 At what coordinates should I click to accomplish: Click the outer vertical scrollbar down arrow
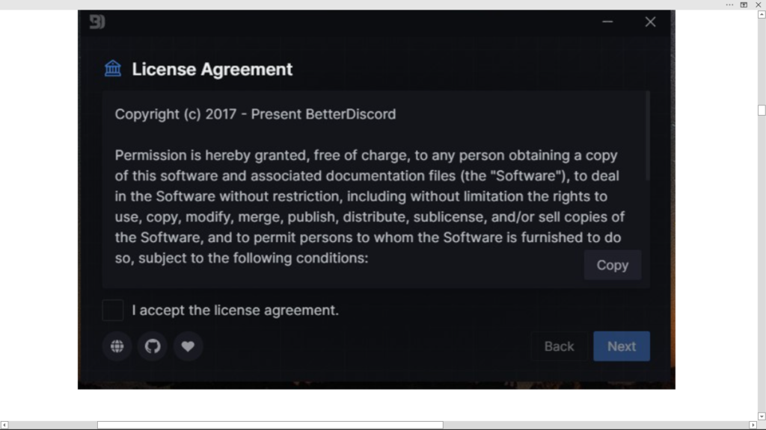coord(762,417)
